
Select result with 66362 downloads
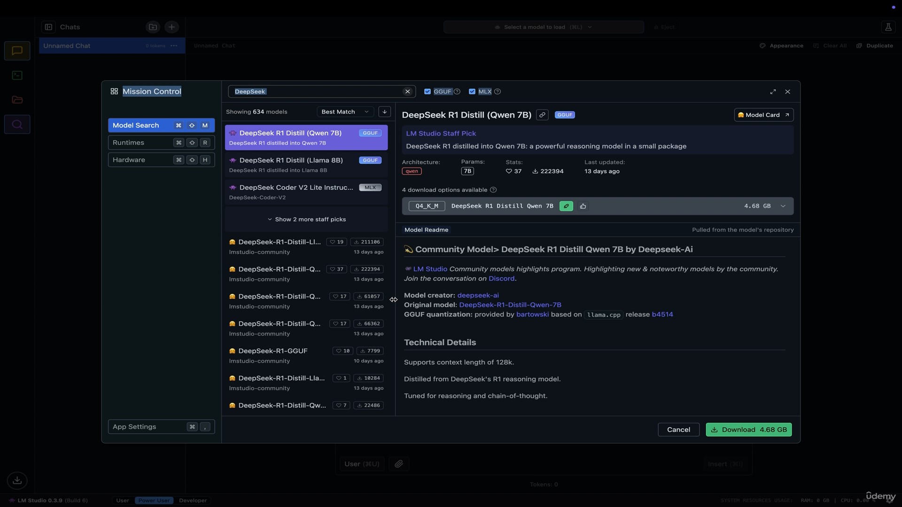306,329
